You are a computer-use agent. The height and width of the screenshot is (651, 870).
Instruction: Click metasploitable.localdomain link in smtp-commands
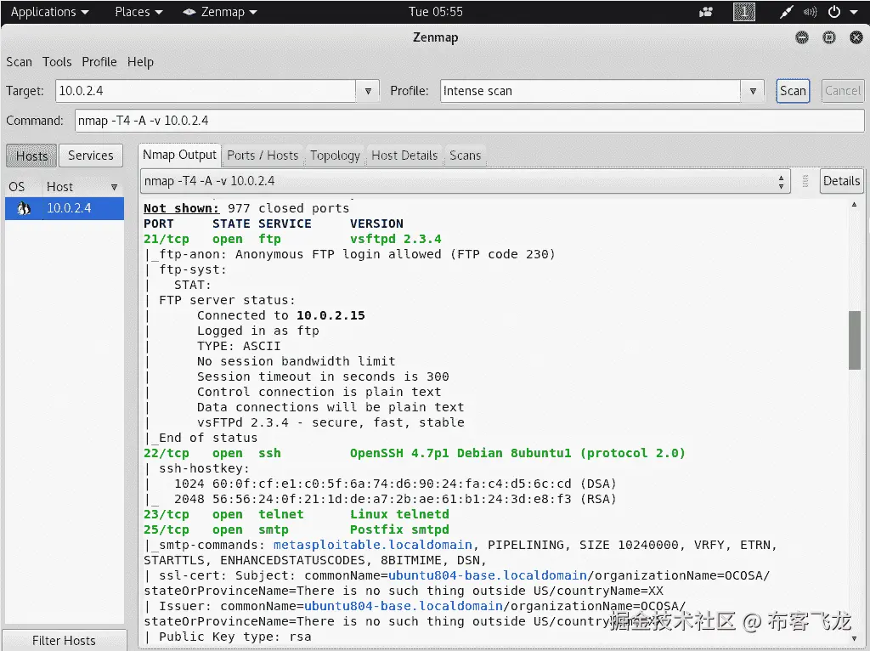[373, 545]
